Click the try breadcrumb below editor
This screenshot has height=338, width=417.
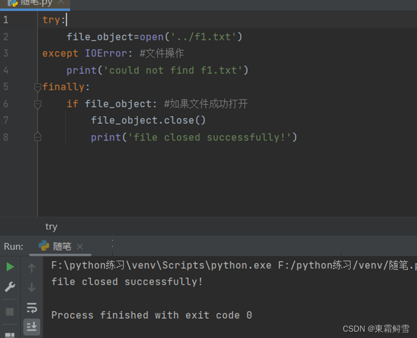coord(51,226)
